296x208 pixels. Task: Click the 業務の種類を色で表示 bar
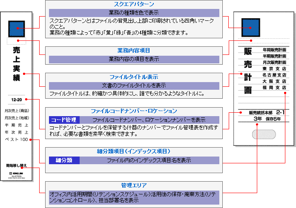click(x=134, y=13)
